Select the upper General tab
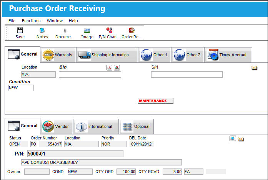 point(23,54)
